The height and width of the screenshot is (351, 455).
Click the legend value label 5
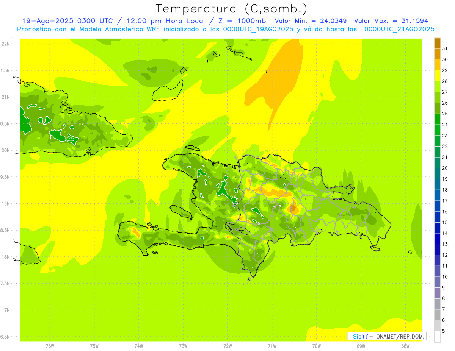[444, 331]
